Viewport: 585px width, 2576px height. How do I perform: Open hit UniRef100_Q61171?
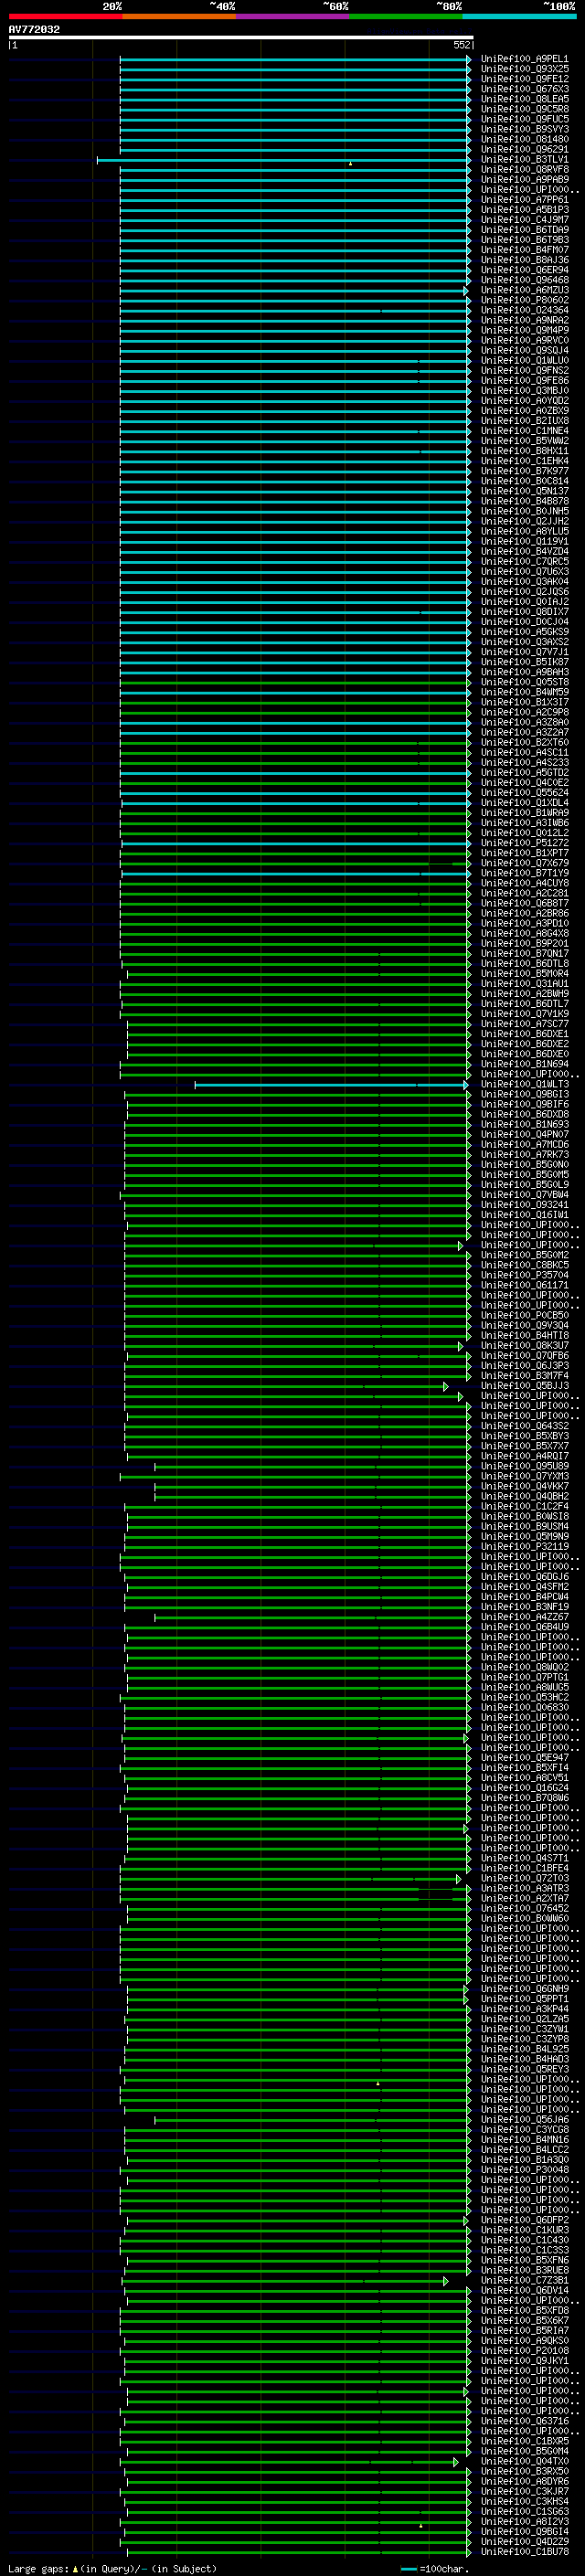click(x=524, y=1285)
